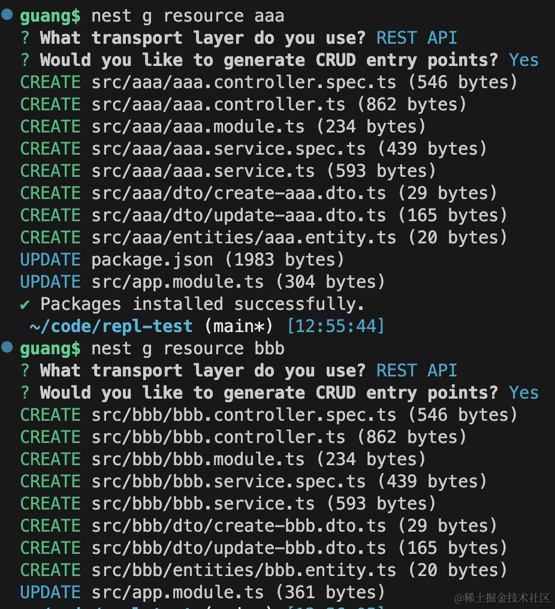Screen dimensions: 555x609
Task: Open the package.json file link
Action: click(x=152, y=260)
